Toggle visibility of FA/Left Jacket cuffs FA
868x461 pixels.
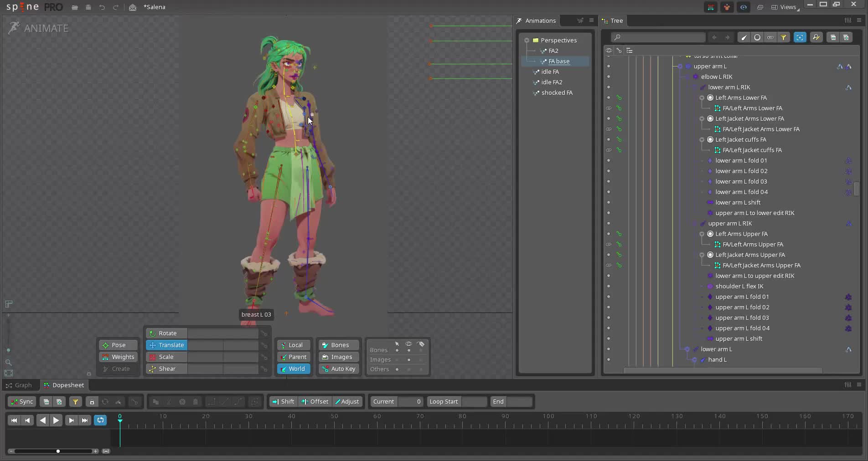tap(609, 150)
